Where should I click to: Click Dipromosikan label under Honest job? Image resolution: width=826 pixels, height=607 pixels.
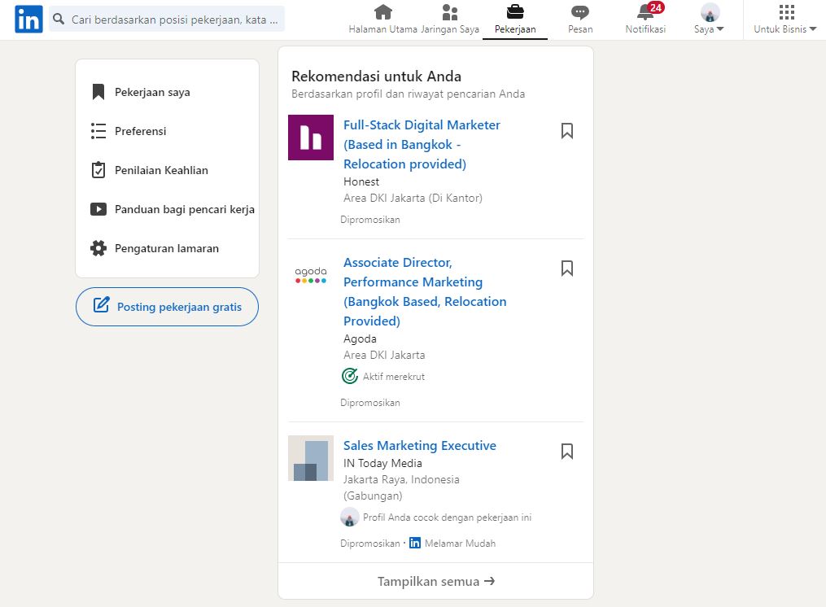370,220
